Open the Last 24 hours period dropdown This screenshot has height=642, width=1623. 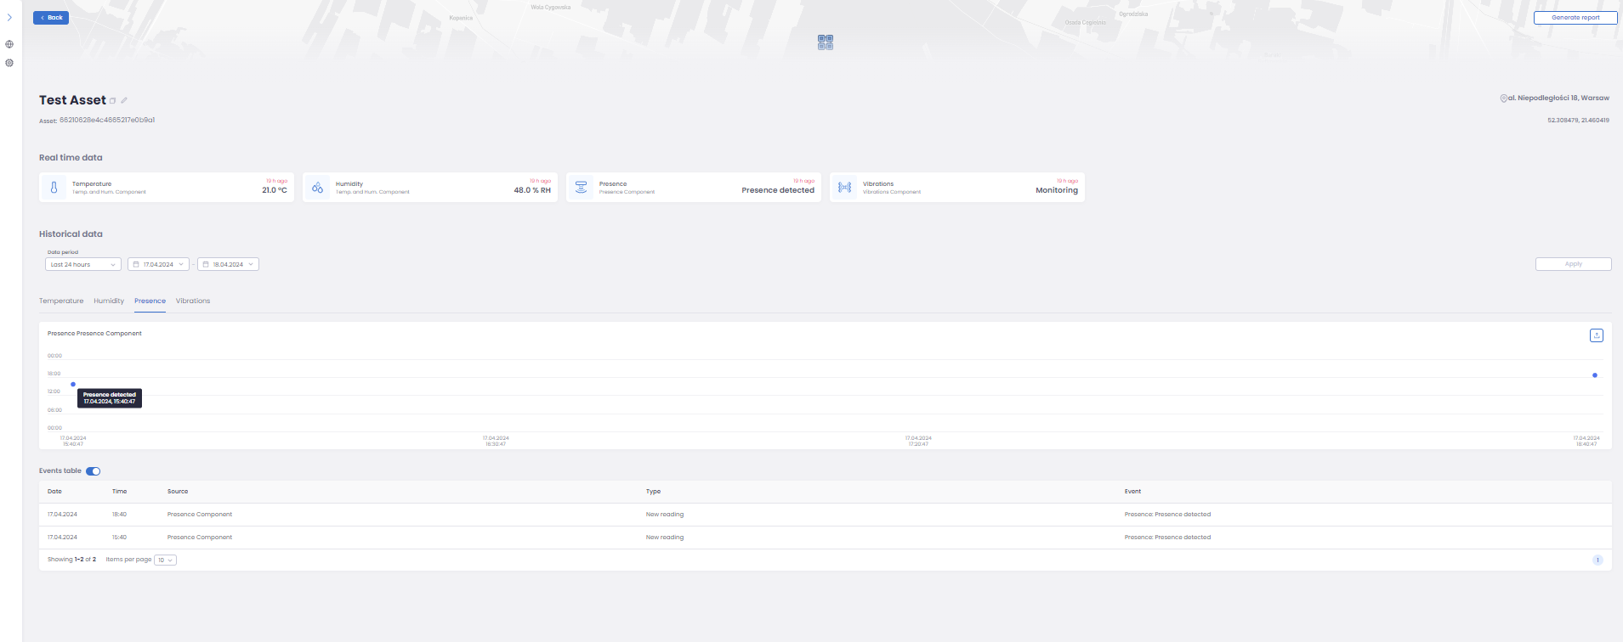tap(82, 264)
